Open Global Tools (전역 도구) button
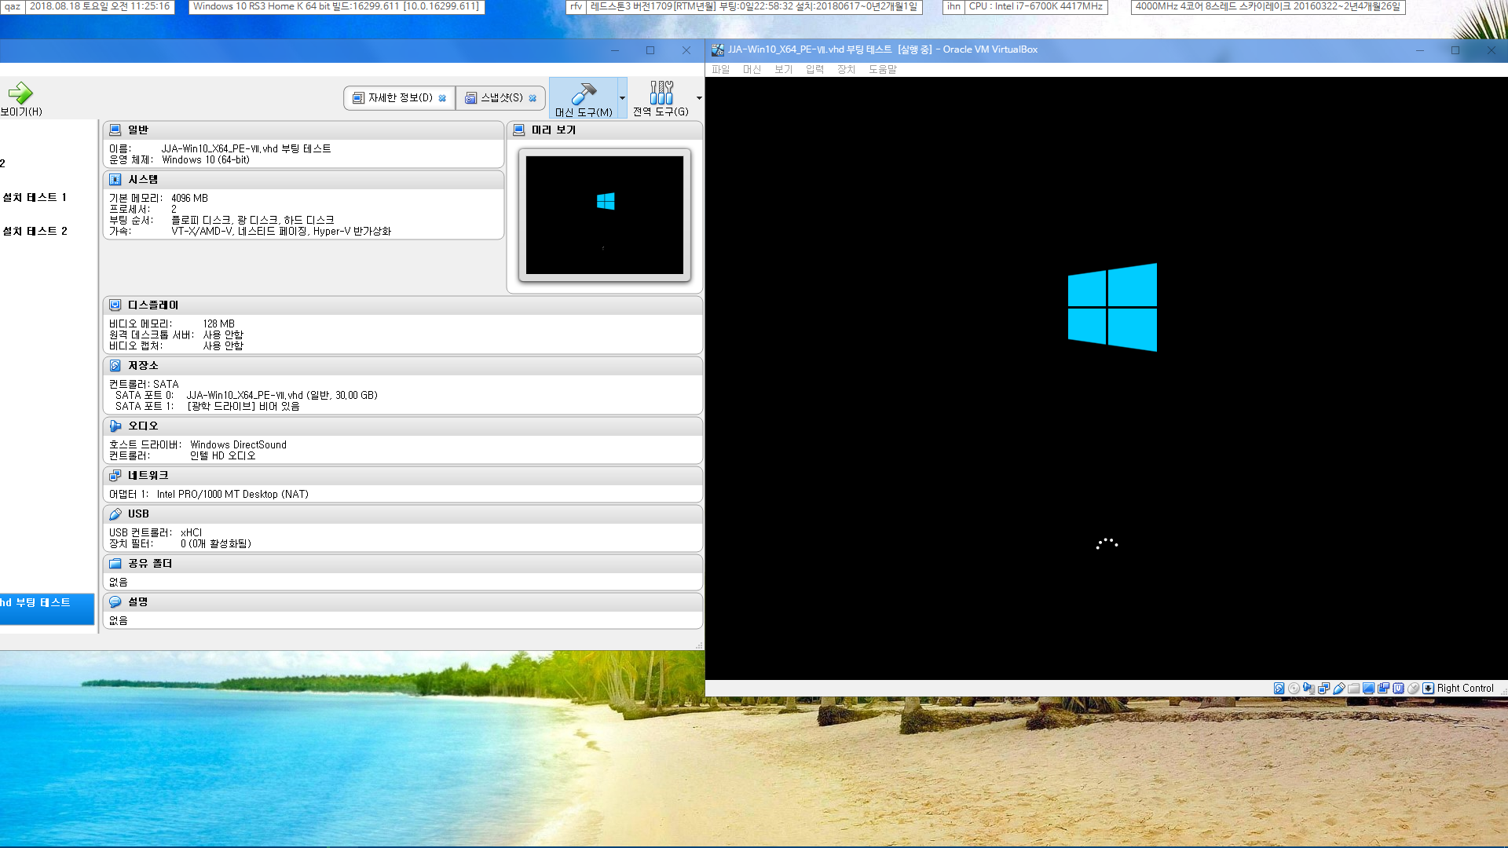The height and width of the screenshot is (848, 1508). (661, 98)
